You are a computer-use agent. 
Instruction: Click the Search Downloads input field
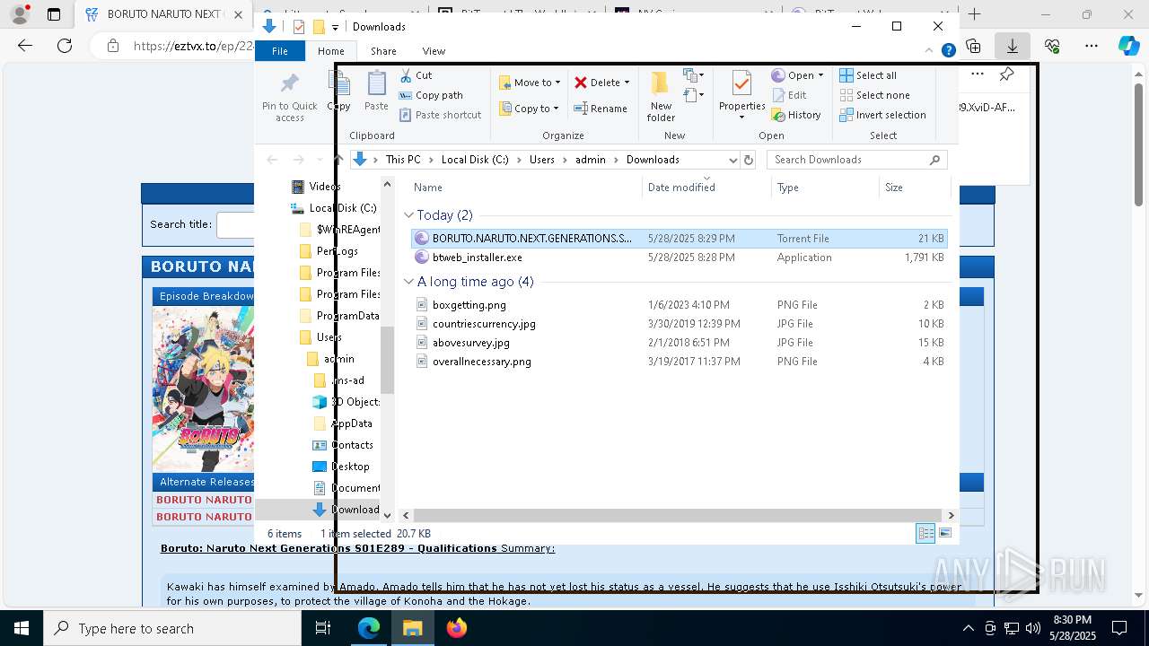coord(848,160)
